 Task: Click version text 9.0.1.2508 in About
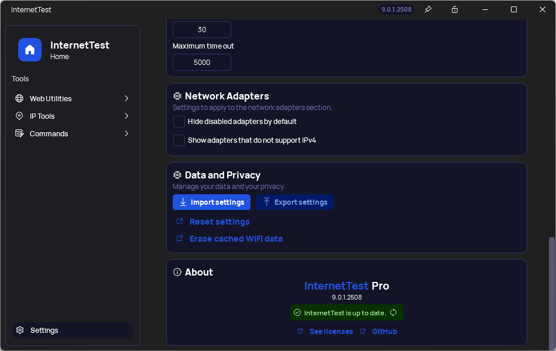pyautogui.click(x=347, y=297)
